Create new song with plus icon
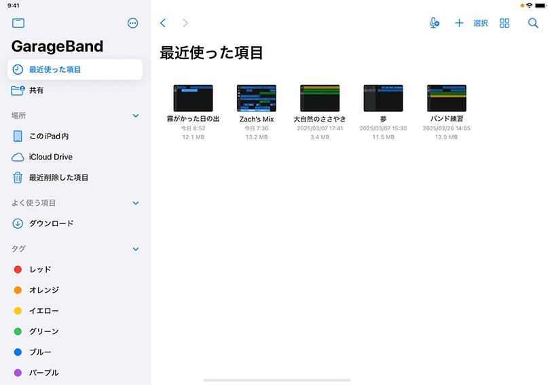 coord(459,23)
